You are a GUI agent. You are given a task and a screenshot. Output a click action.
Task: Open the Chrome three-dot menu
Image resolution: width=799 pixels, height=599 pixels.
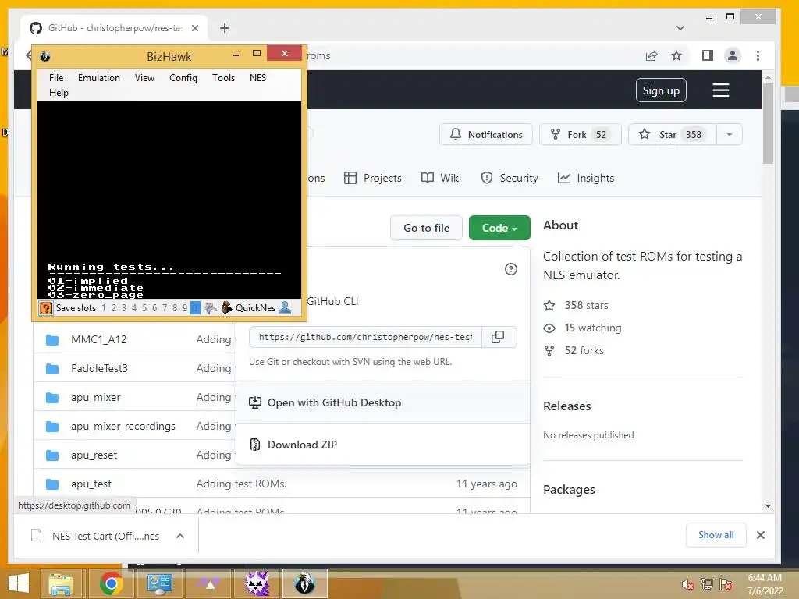point(758,55)
